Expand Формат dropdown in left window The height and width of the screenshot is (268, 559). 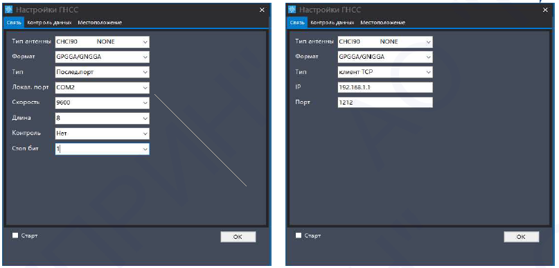[145, 57]
